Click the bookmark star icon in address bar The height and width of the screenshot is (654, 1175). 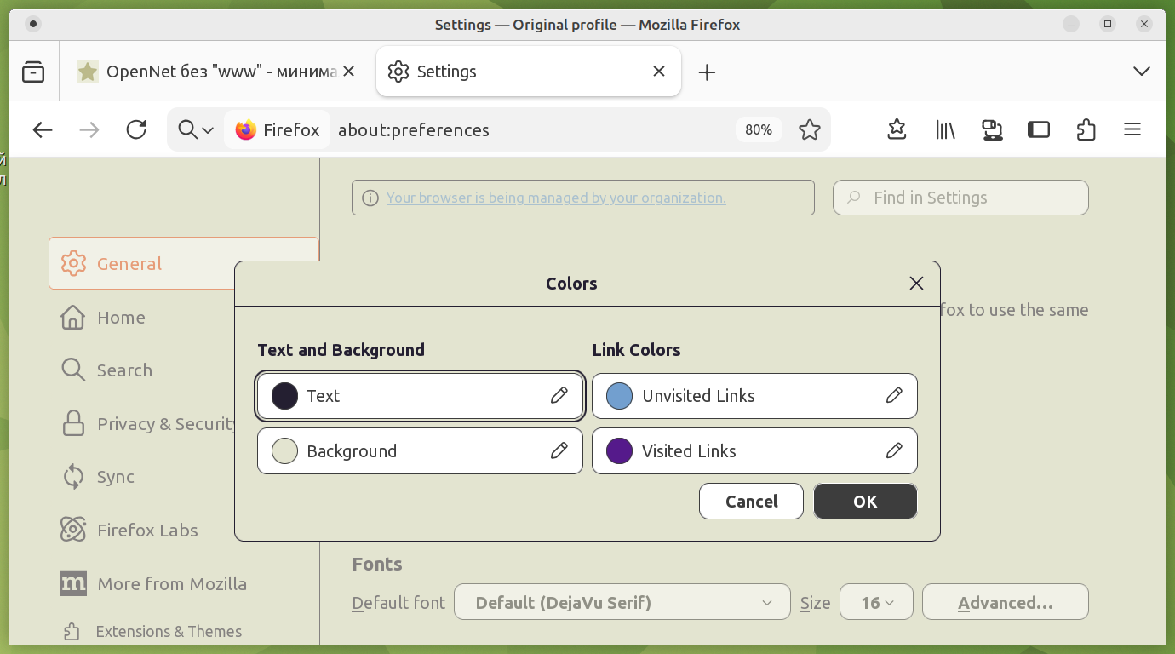[x=809, y=129]
